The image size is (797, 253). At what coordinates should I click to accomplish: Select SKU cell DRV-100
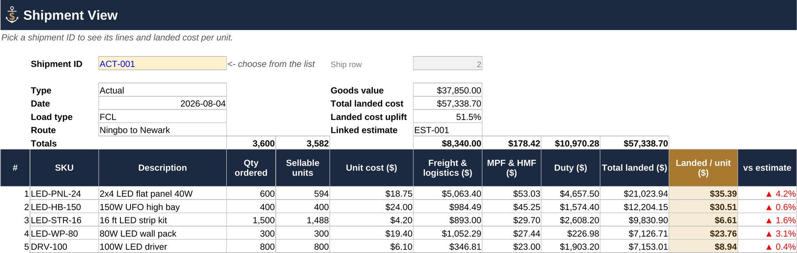point(64,246)
